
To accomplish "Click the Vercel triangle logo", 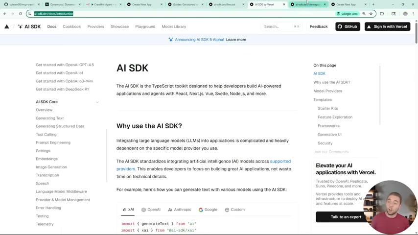I will coord(7,26).
